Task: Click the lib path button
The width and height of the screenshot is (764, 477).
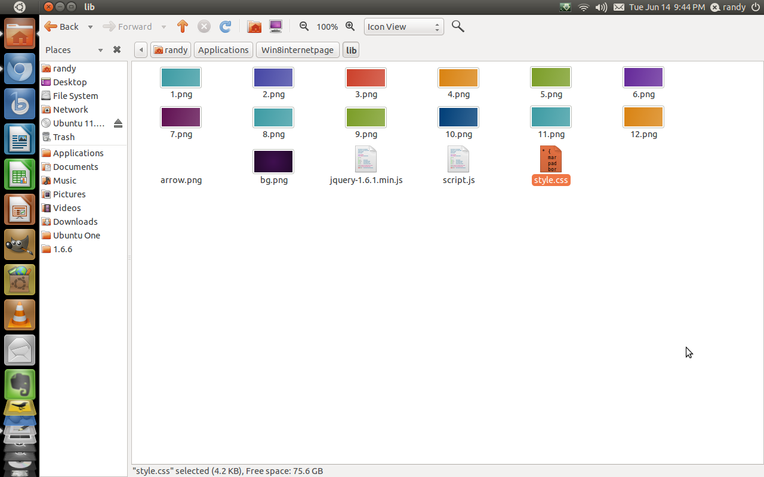Action: point(351,50)
